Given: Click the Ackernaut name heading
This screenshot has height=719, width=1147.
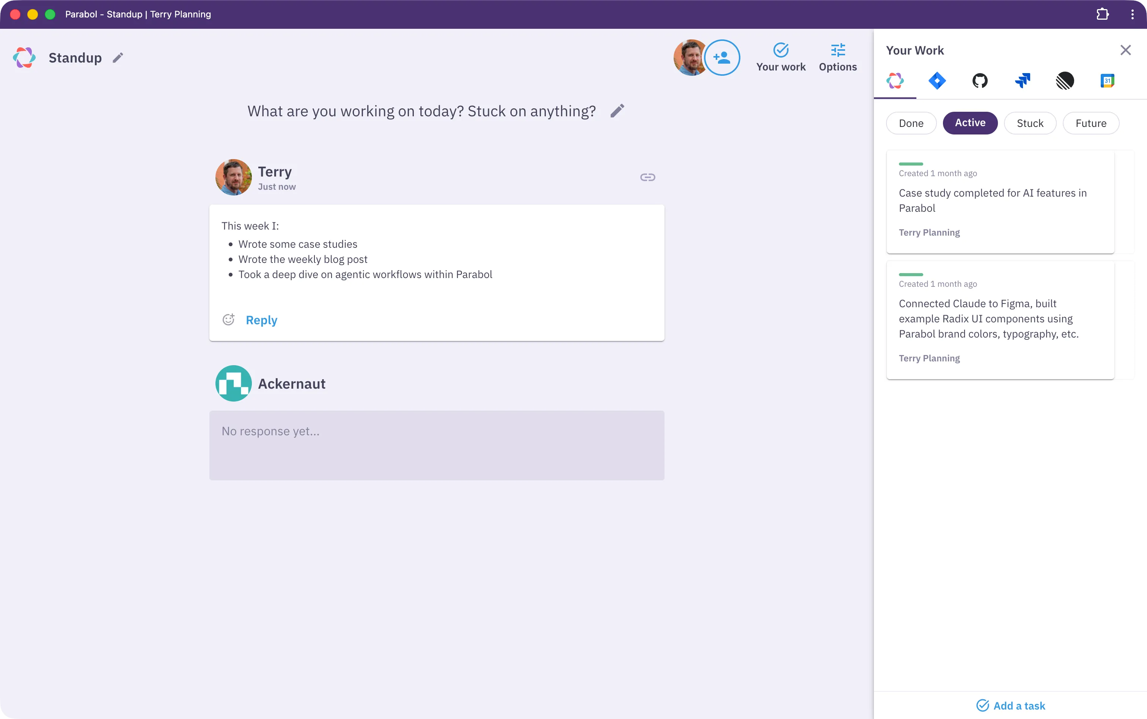Looking at the screenshot, I should tap(291, 384).
